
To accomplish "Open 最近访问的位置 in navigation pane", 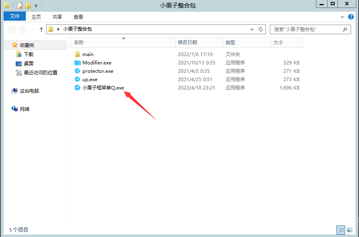I will tap(40, 72).
